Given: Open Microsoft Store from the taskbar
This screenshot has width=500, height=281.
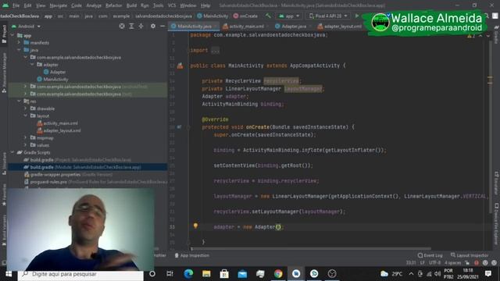Looking at the screenshot, I should [224, 274].
